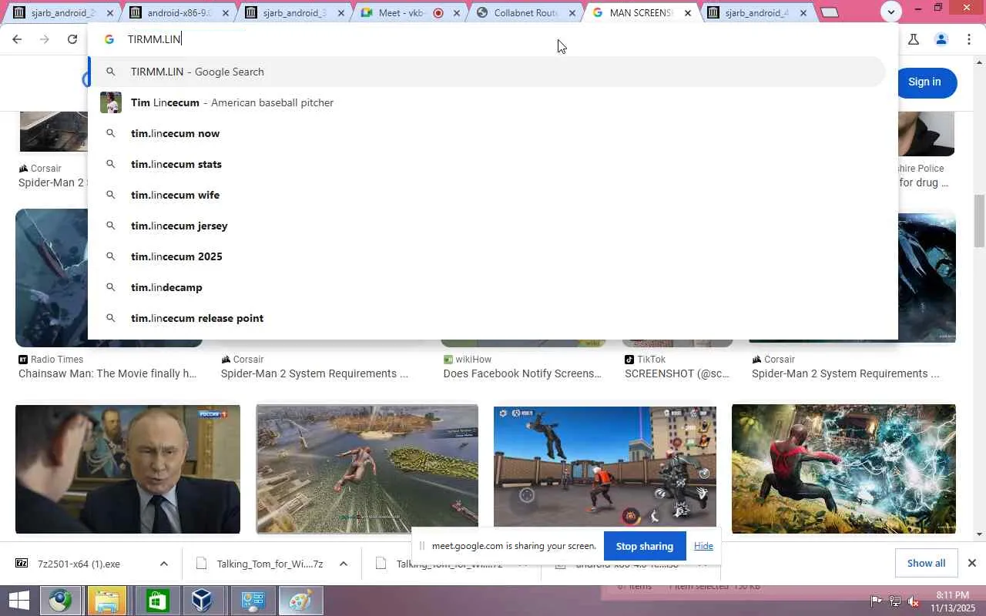Click the muted volume icon in tray

(x=914, y=601)
